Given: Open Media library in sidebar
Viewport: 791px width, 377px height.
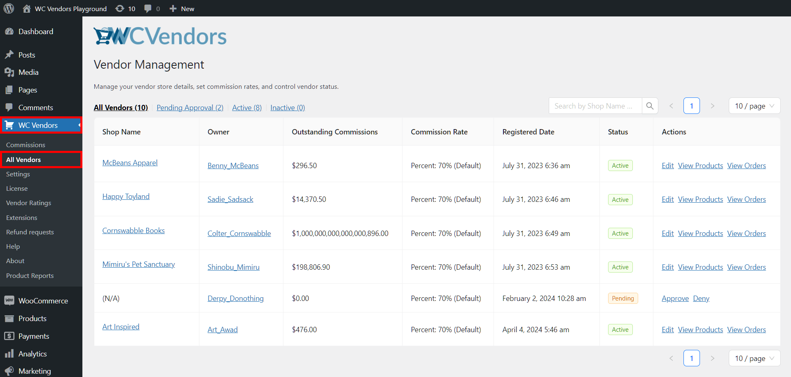Looking at the screenshot, I should click(28, 72).
